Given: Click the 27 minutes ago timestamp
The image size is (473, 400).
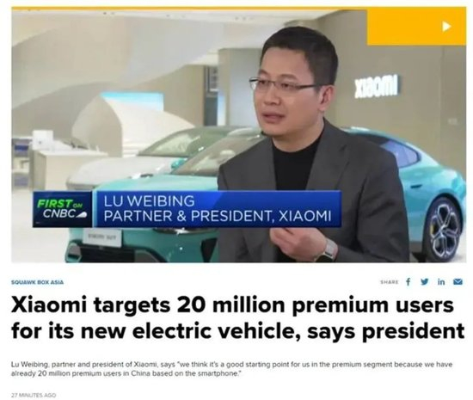Looking at the screenshot, I should pos(34,395).
